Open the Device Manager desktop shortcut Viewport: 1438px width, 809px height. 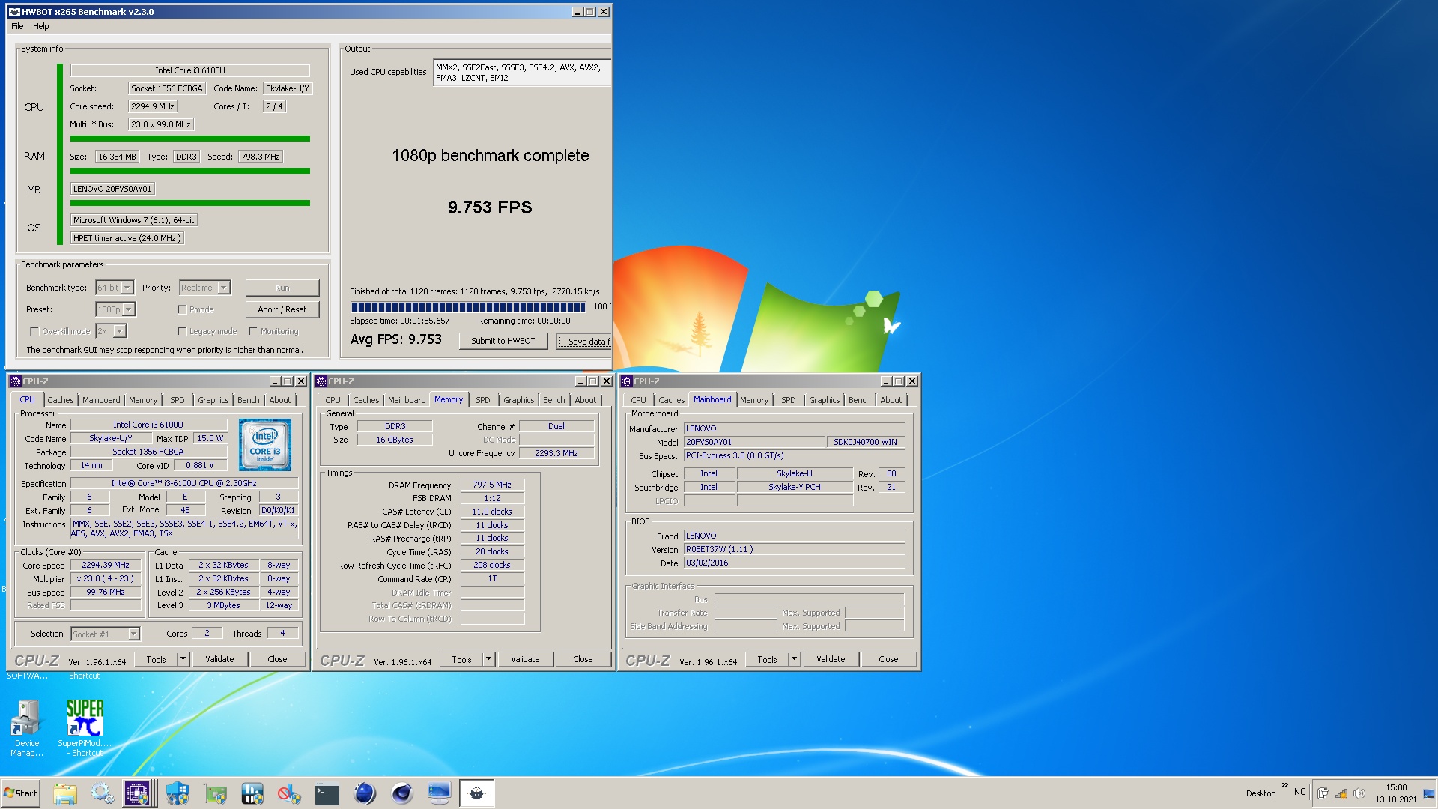pyautogui.click(x=27, y=728)
